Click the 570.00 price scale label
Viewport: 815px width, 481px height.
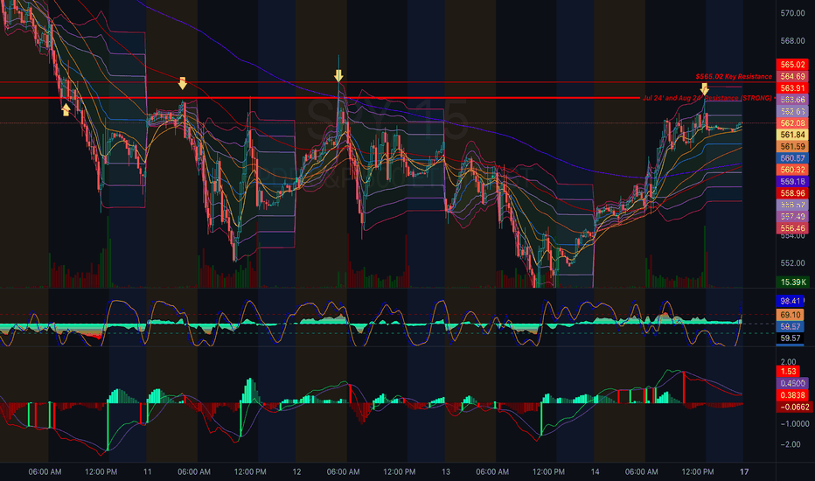(792, 13)
